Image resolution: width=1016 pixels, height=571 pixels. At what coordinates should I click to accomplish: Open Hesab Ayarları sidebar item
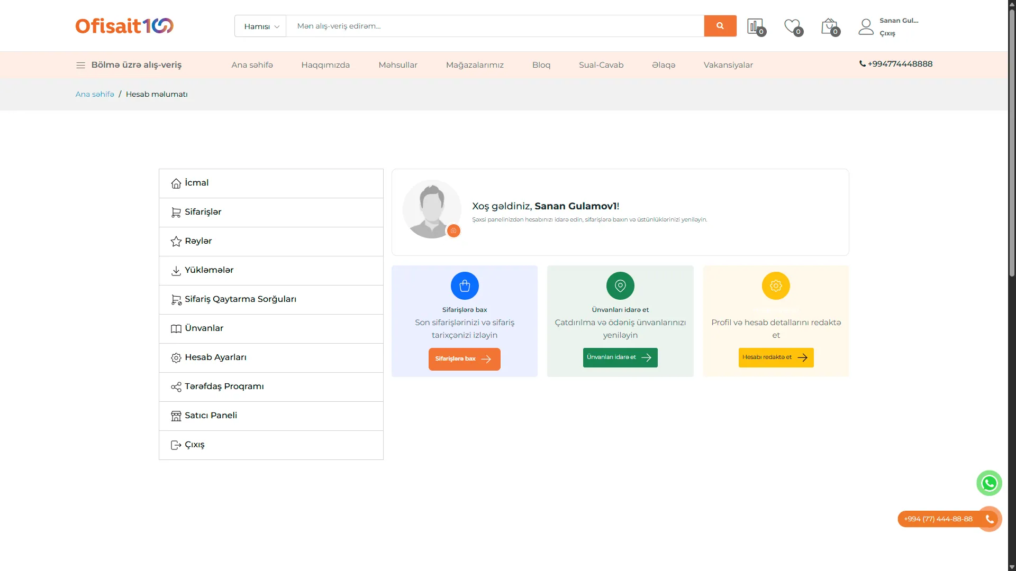point(271,358)
